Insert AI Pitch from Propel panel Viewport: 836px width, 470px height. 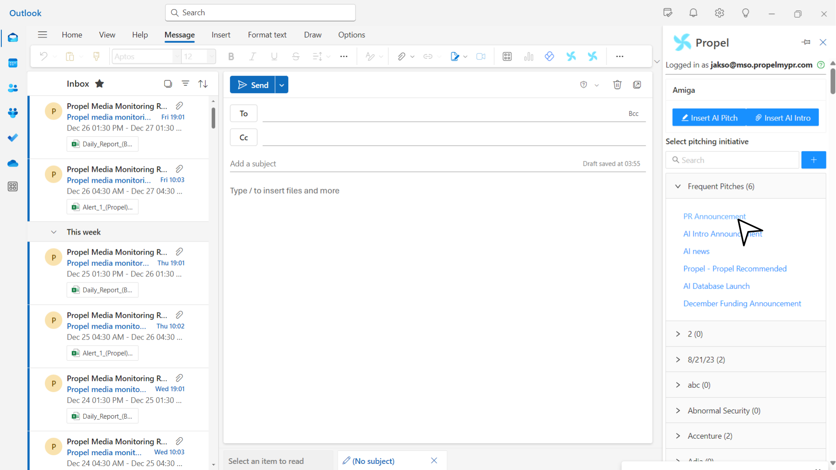709,118
